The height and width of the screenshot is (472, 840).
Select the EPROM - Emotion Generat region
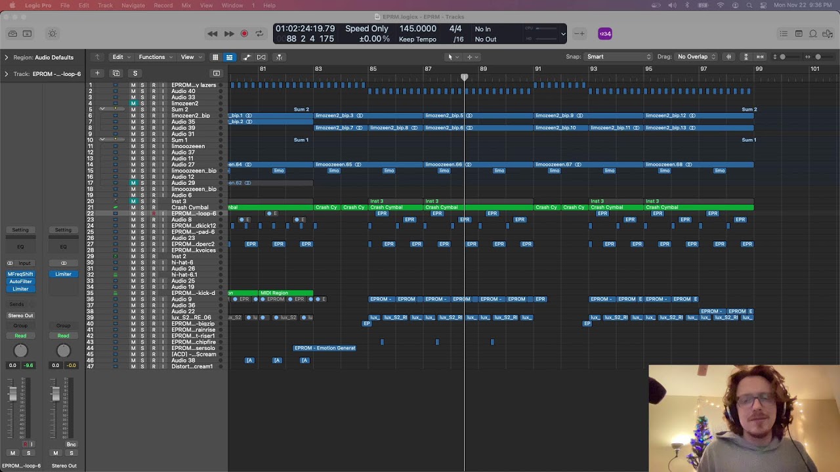[x=325, y=348]
